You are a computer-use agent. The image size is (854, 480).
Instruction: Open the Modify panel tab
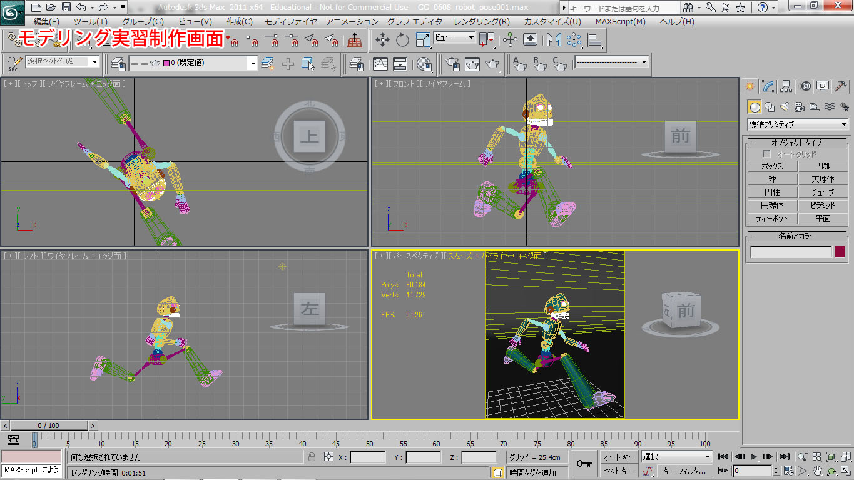tap(768, 86)
